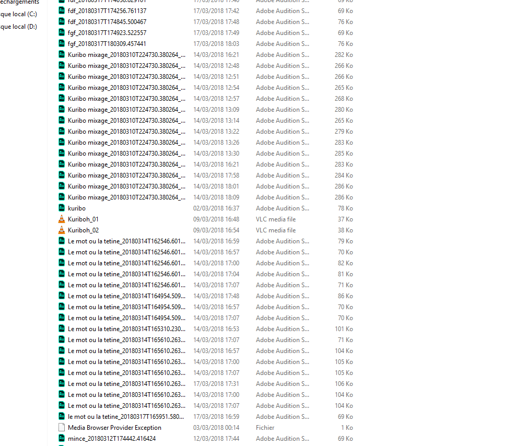The width and height of the screenshot is (527, 446).
Task: Click the date 17/03/2018 18:03
Action: [216, 44]
